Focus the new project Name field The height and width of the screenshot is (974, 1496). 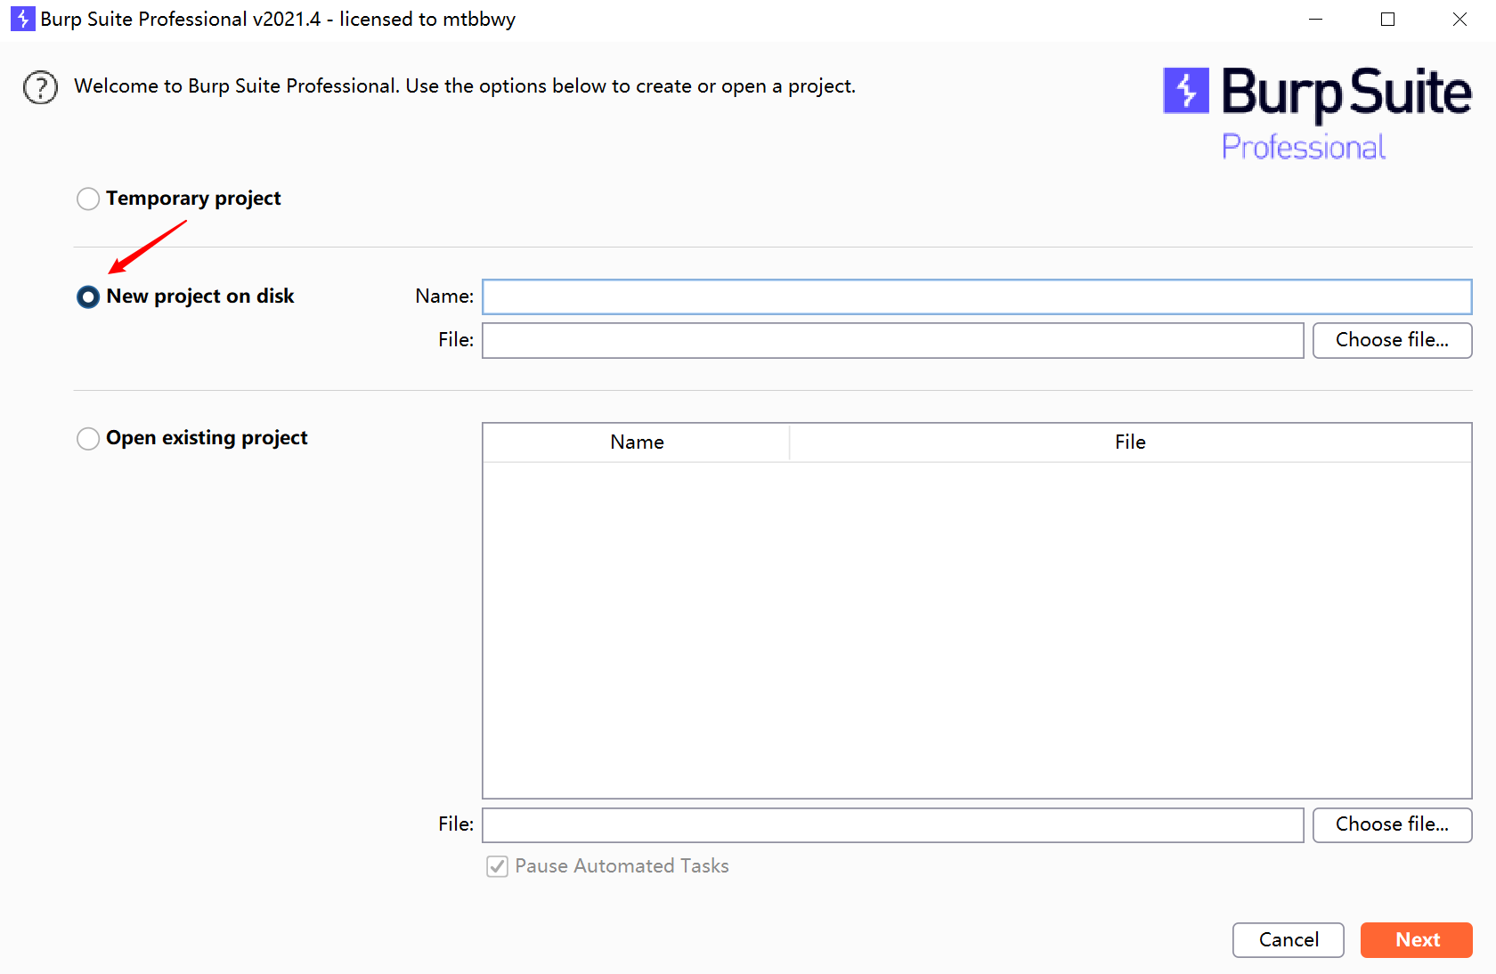(x=977, y=296)
